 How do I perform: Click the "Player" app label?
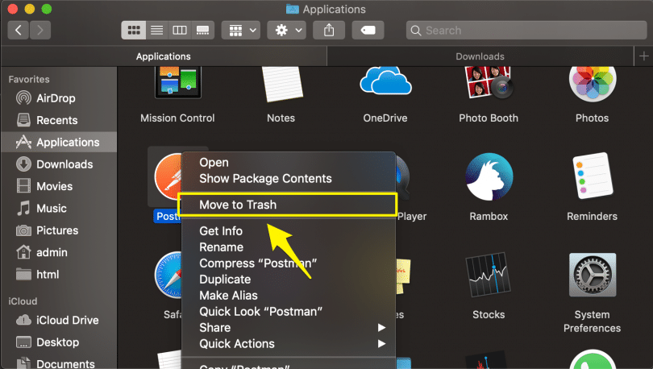click(x=412, y=217)
